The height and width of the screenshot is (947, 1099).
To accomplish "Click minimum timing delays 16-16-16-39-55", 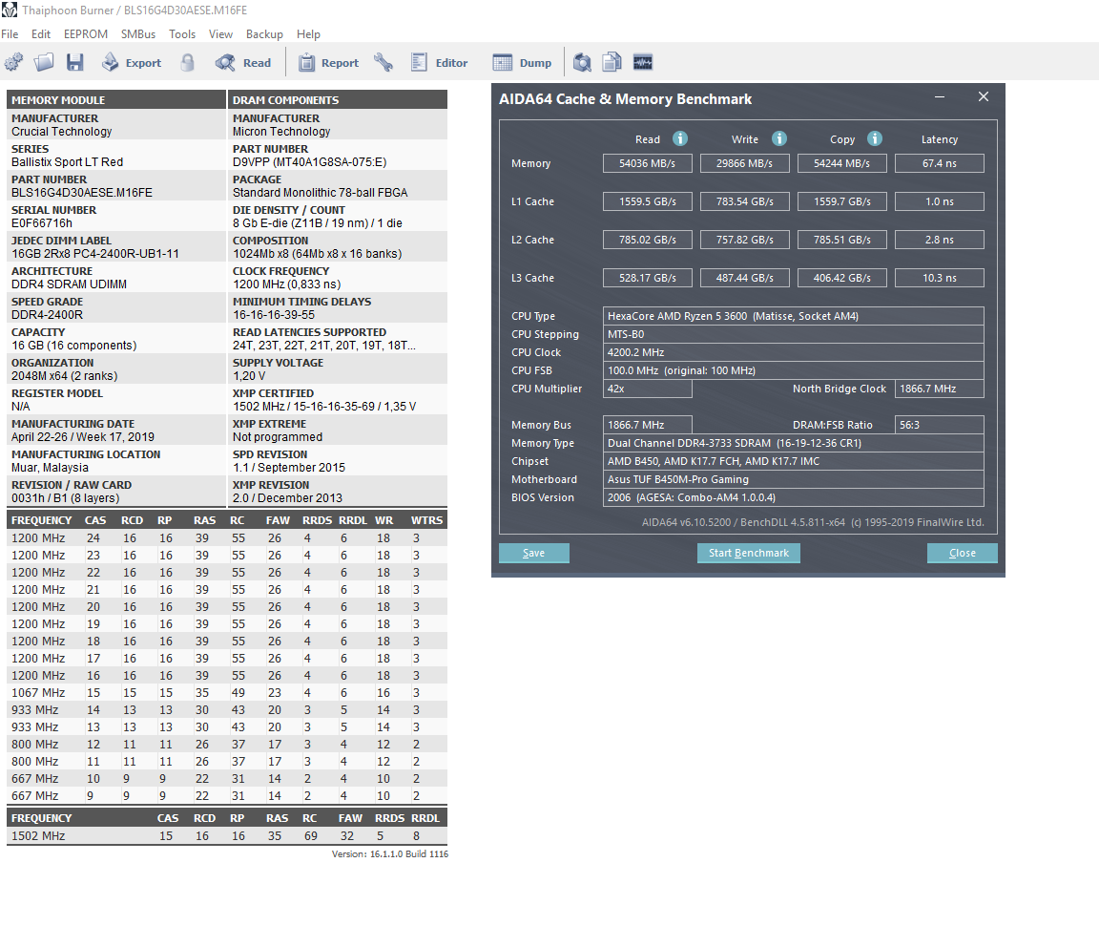I will (274, 315).
